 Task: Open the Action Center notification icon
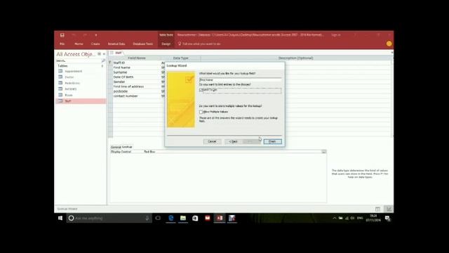[x=387, y=219]
